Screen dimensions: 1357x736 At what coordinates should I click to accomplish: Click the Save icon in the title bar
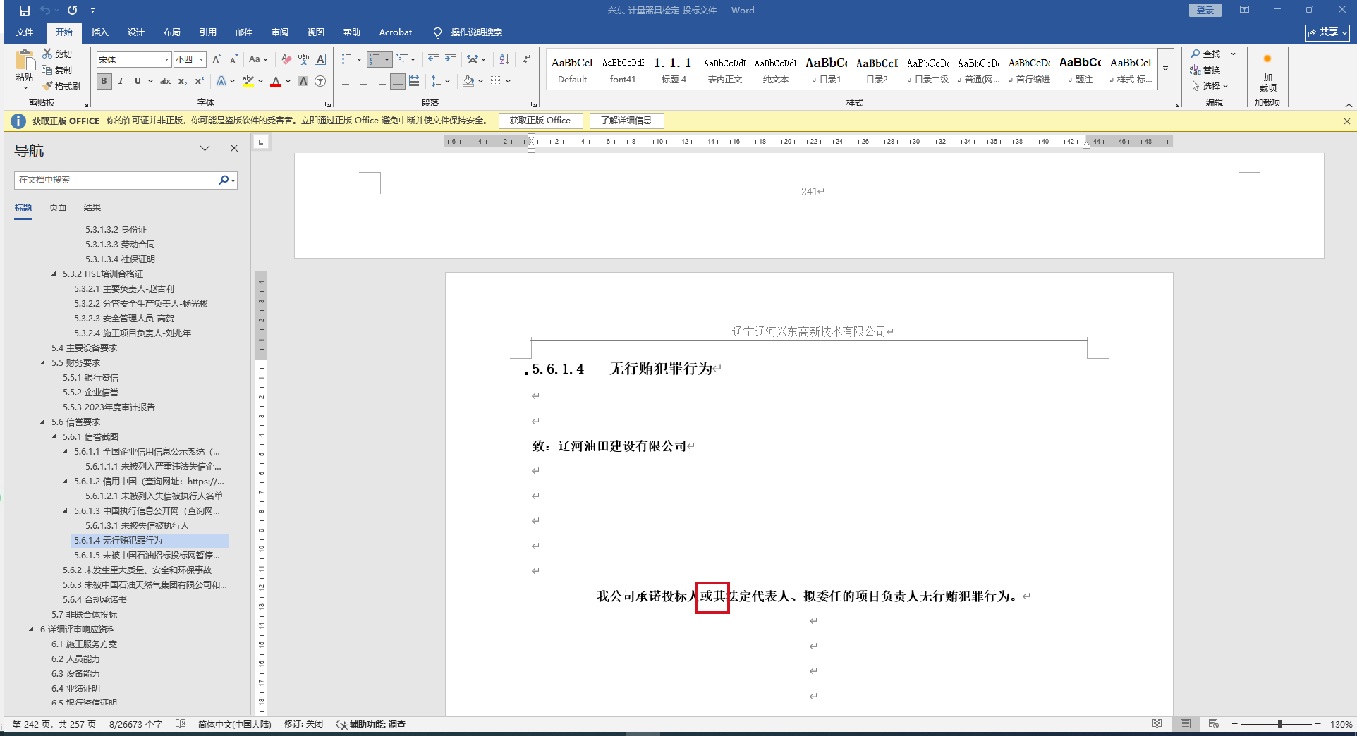pyautogui.click(x=25, y=11)
